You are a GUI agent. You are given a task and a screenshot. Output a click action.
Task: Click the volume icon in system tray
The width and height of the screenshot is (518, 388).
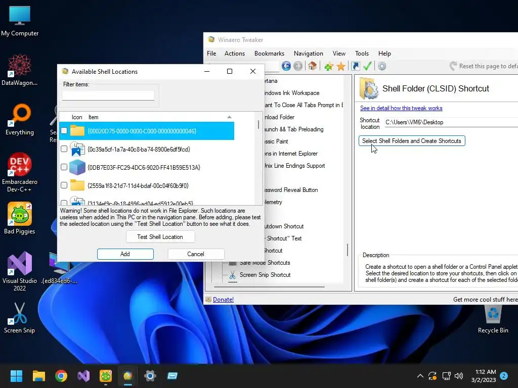coord(459,376)
